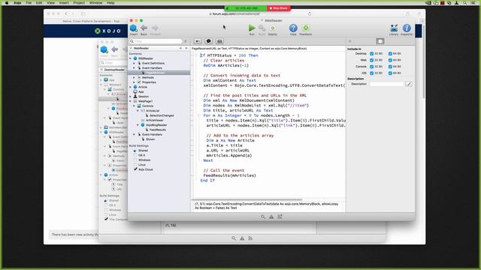Toggle Console 64 Bit checkbox
Screen dimensions: 481x270
(x=390, y=67)
